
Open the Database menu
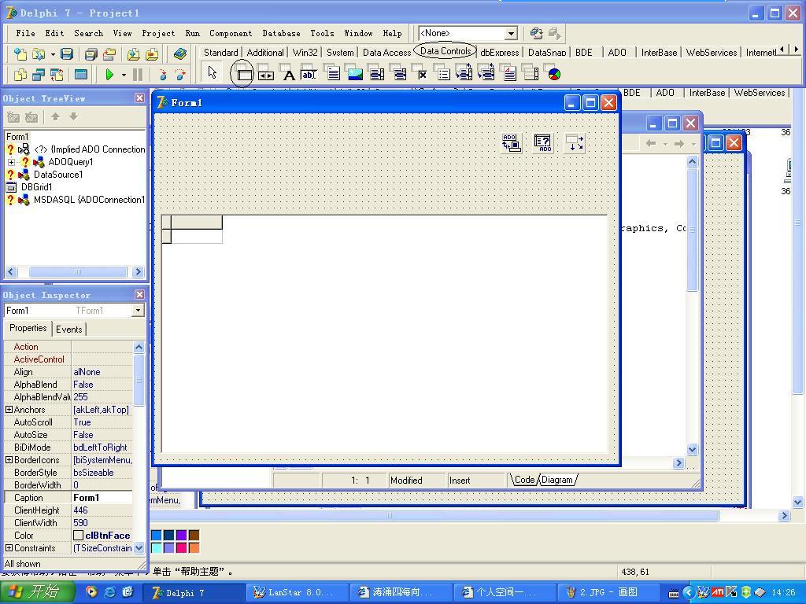tap(281, 33)
